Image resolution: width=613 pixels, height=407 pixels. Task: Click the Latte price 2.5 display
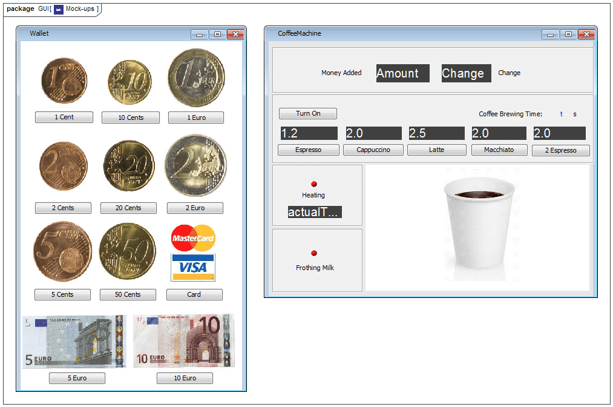(437, 133)
